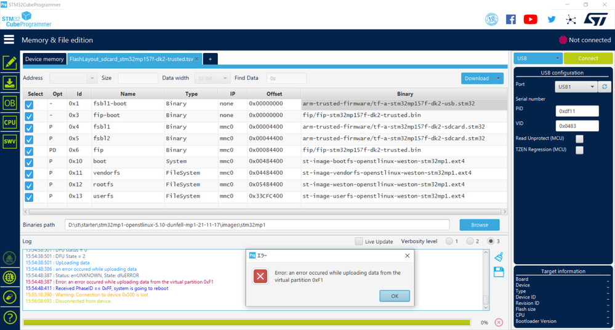Click the Find Data field
The height and width of the screenshot is (330, 615).
pyautogui.click(x=286, y=78)
